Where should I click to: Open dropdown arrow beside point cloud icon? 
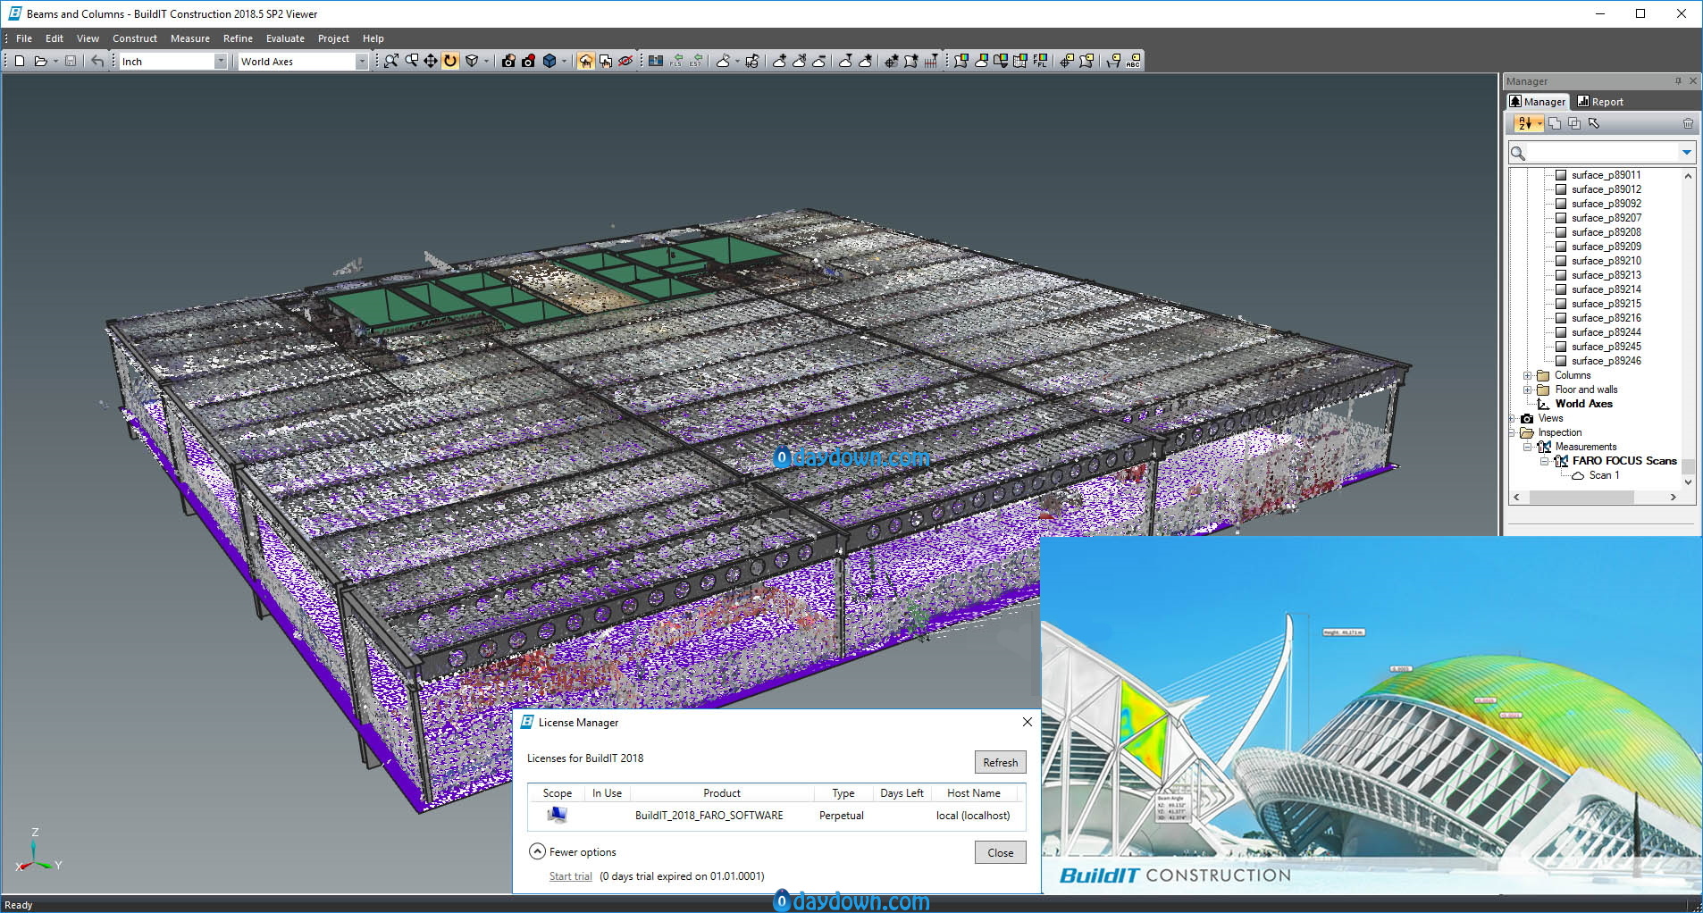(x=737, y=61)
